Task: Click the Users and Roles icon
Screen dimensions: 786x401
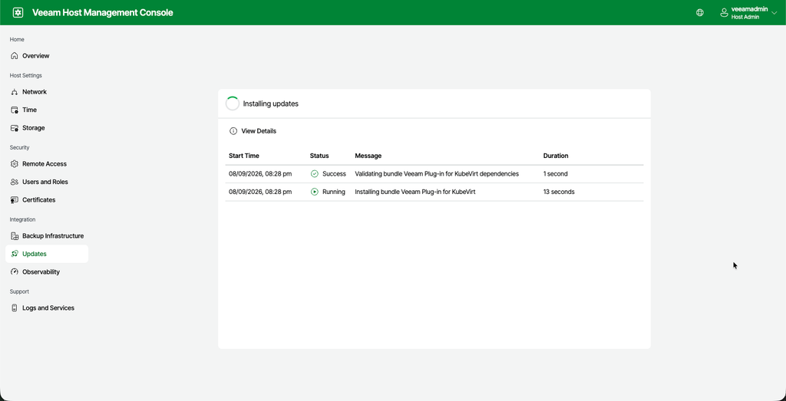Action: click(15, 182)
